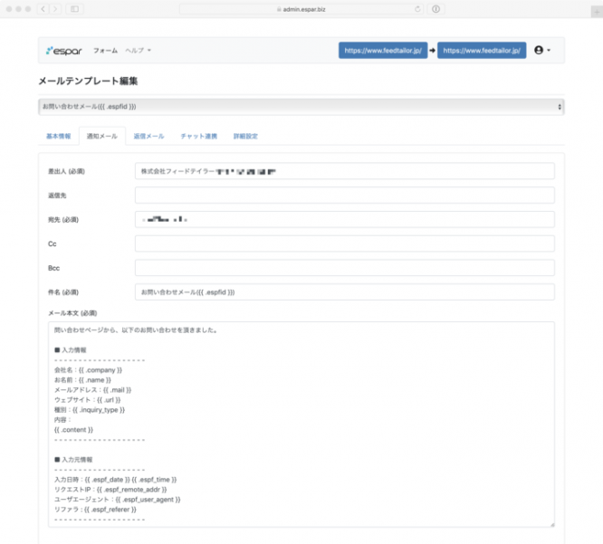Click the 宛先 (必須) input field
This screenshot has width=603, height=544.
(345, 220)
